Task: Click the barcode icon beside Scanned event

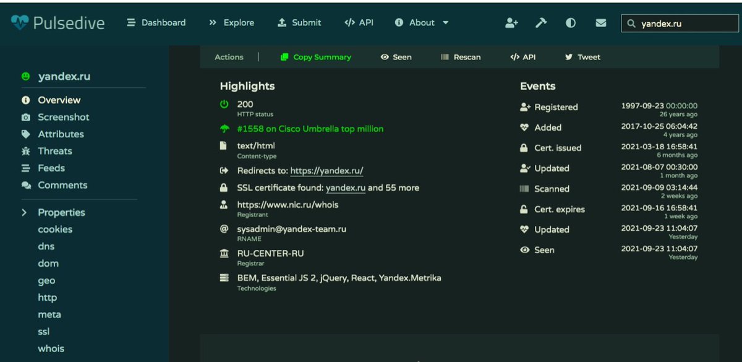Action: coord(524,189)
